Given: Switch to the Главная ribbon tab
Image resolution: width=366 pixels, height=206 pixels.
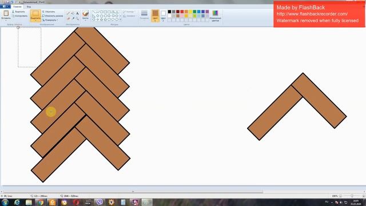Looking at the screenshot, I should (17, 6).
